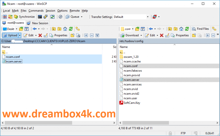This screenshot has width=220, height=136.
Task: Click Root Directory icon in local panel
Action: tap(59, 29)
